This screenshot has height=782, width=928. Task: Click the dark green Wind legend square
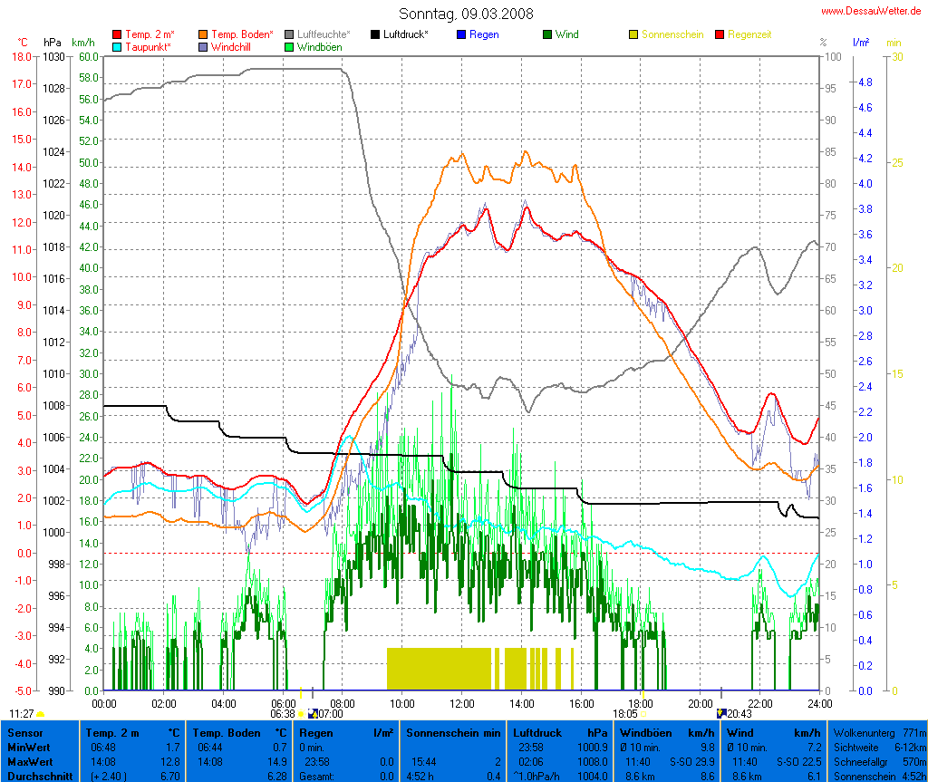point(547,34)
